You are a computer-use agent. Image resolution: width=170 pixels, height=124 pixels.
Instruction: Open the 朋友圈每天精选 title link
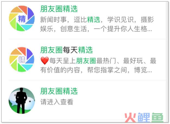[67, 50]
